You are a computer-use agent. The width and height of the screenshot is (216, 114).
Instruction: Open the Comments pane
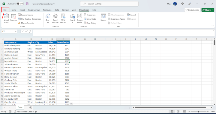tap(192, 10)
